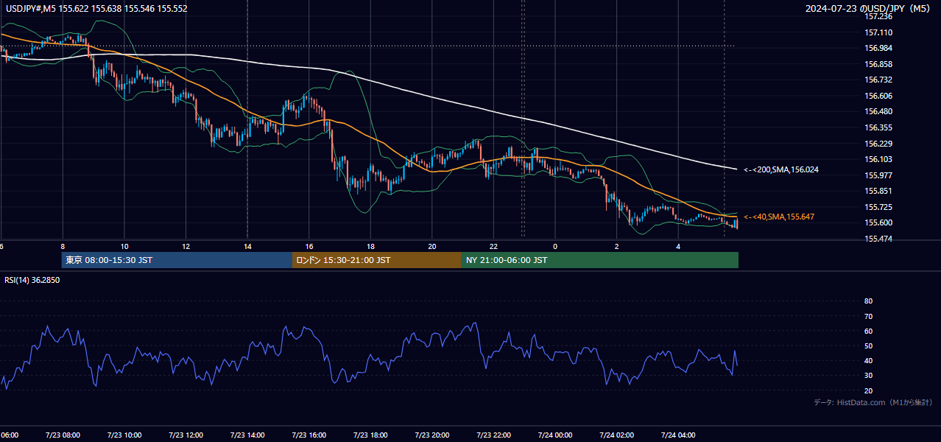The height and width of the screenshot is (442, 941).
Task: Click the 157.110 price axis label
Action: [878, 32]
